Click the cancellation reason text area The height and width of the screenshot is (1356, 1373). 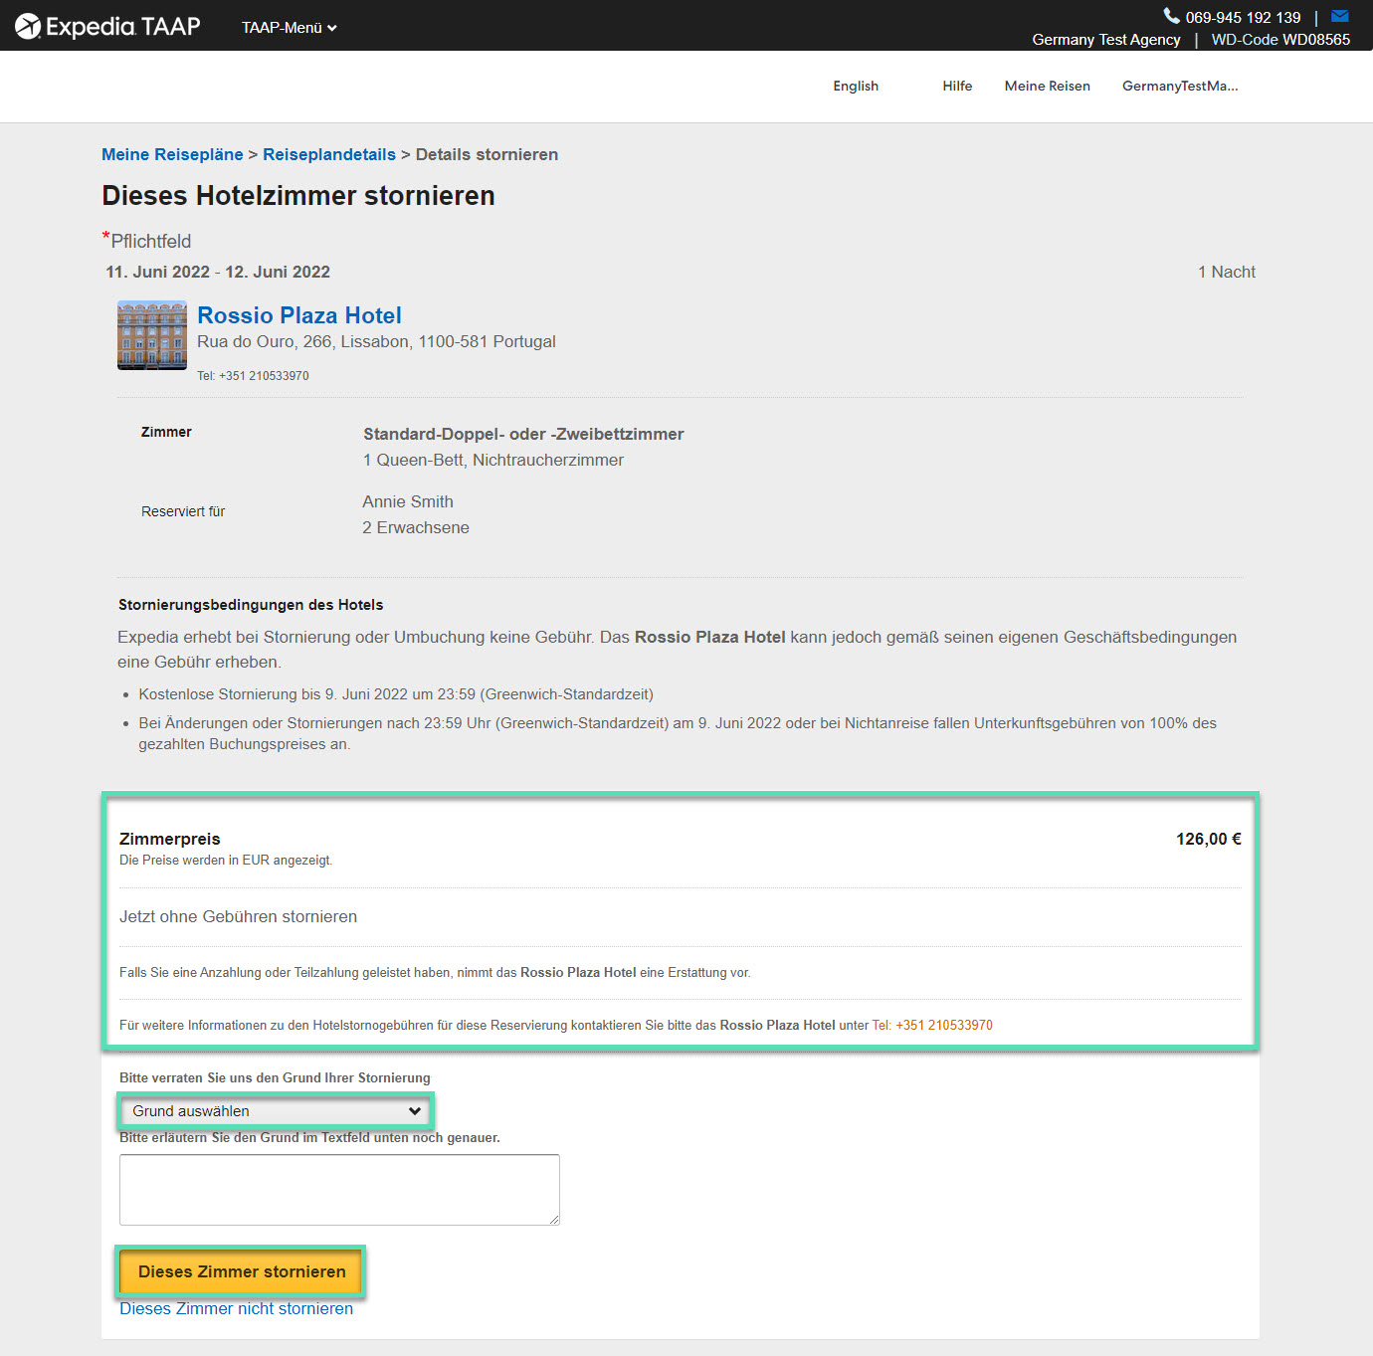pos(339,1190)
